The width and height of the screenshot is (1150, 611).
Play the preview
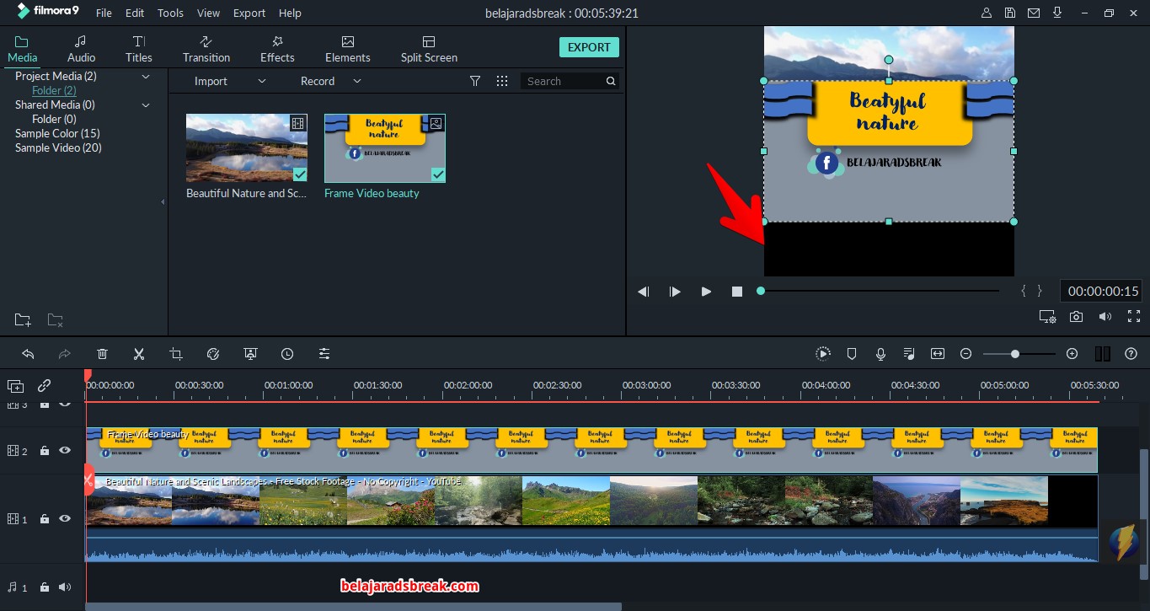(706, 292)
